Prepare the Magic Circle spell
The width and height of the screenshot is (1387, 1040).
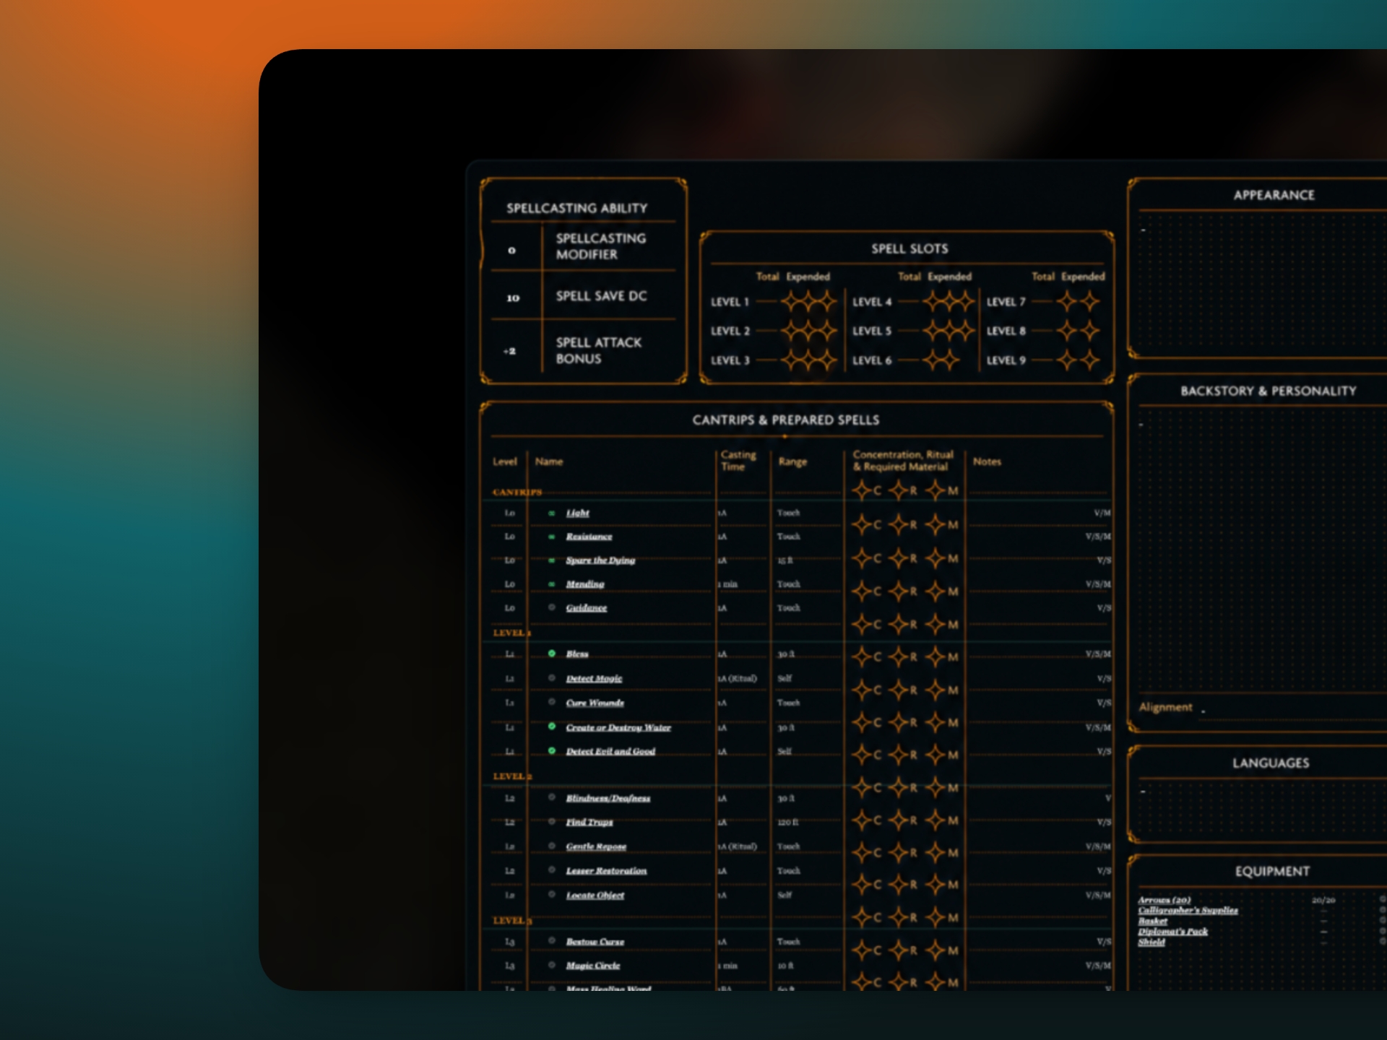pos(552,965)
